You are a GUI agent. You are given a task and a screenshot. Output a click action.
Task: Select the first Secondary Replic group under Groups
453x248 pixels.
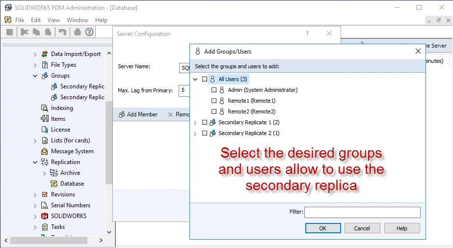(x=78, y=86)
